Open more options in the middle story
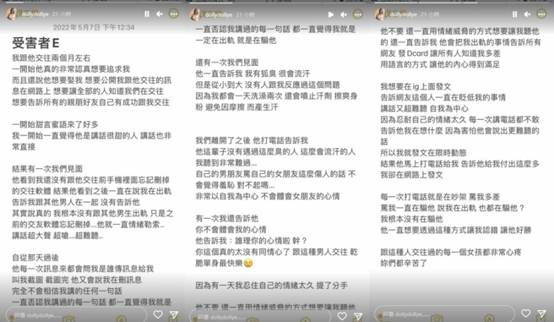This screenshot has height=322, width=554. [x=358, y=14]
